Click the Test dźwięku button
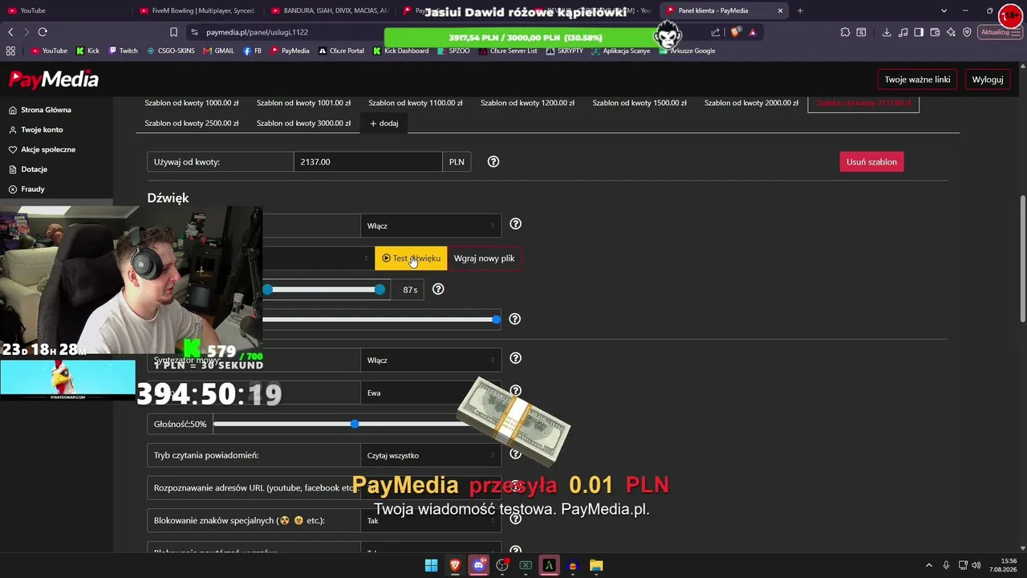This screenshot has height=578, width=1027. tap(411, 258)
